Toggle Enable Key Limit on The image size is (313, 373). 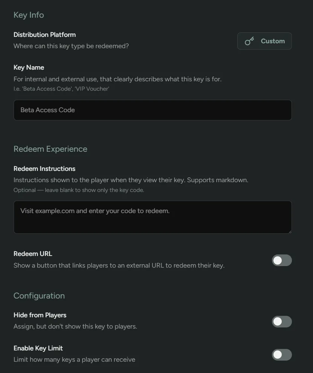coord(282,355)
